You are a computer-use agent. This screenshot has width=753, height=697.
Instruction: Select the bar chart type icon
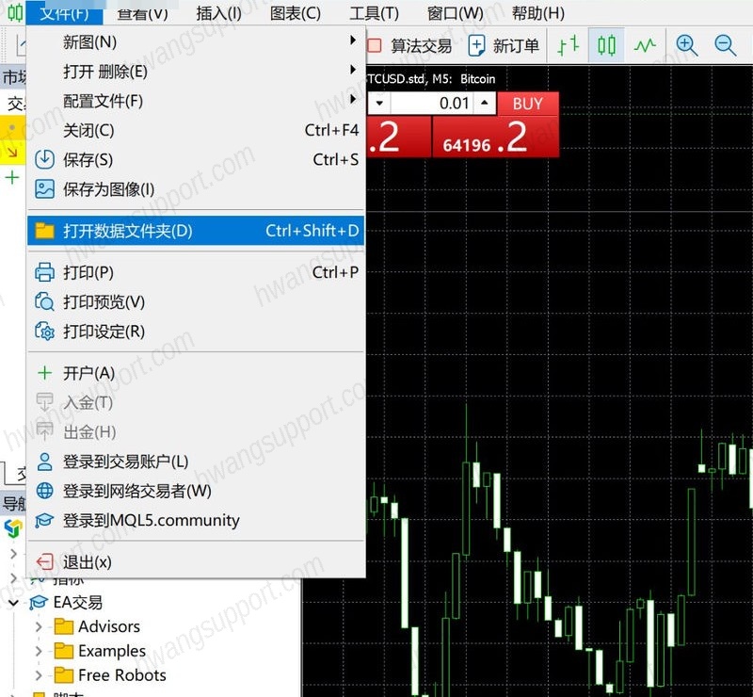click(x=569, y=45)
